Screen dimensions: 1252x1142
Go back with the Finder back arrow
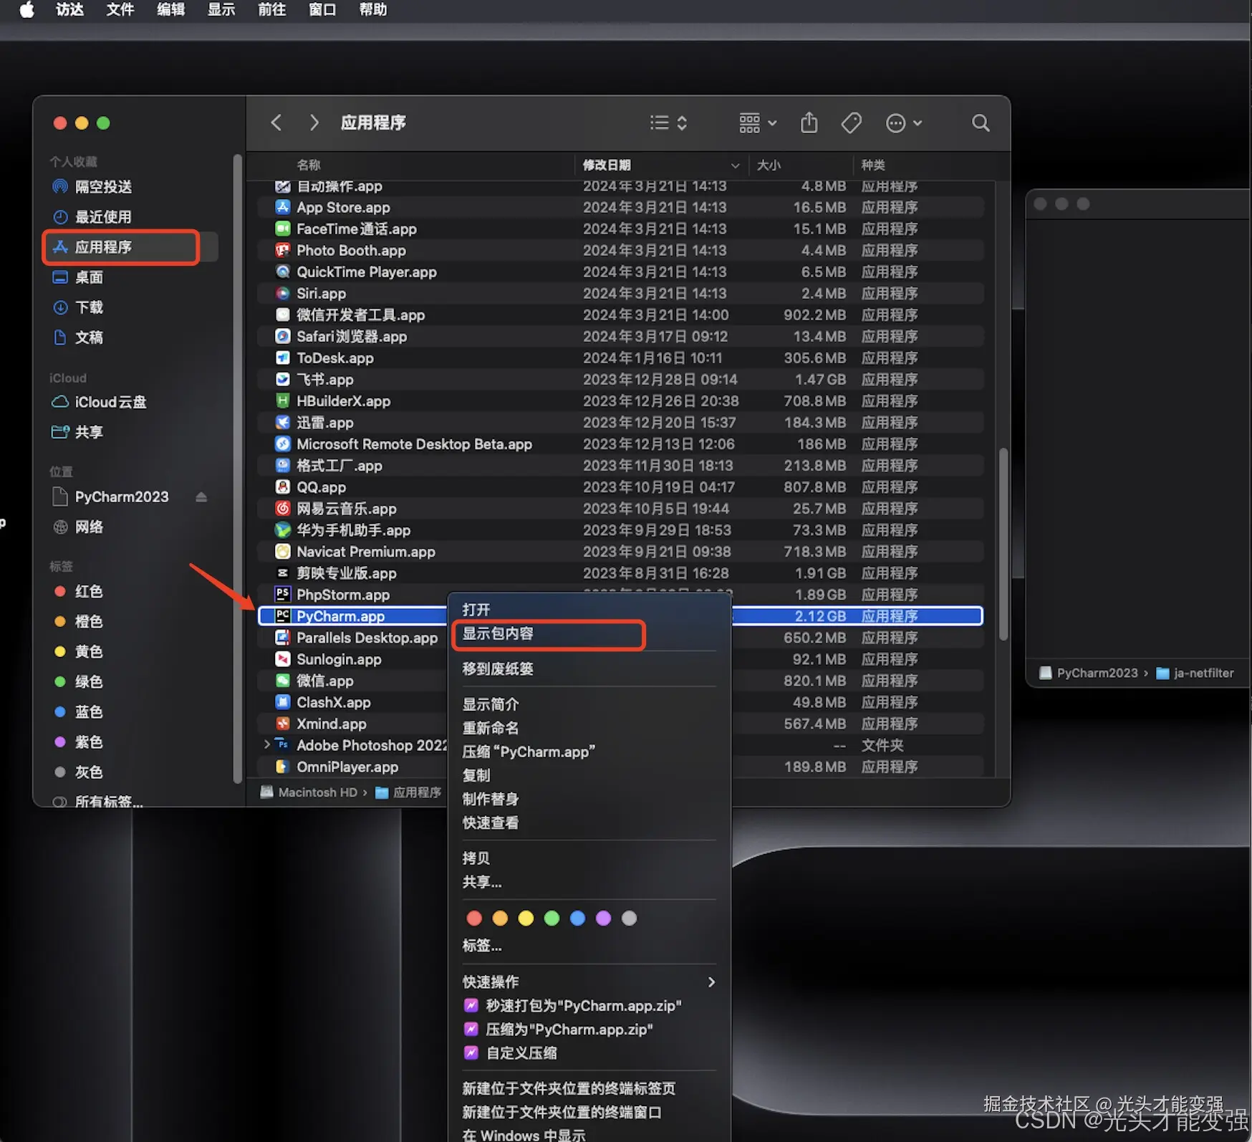click(x=276, y=123)
